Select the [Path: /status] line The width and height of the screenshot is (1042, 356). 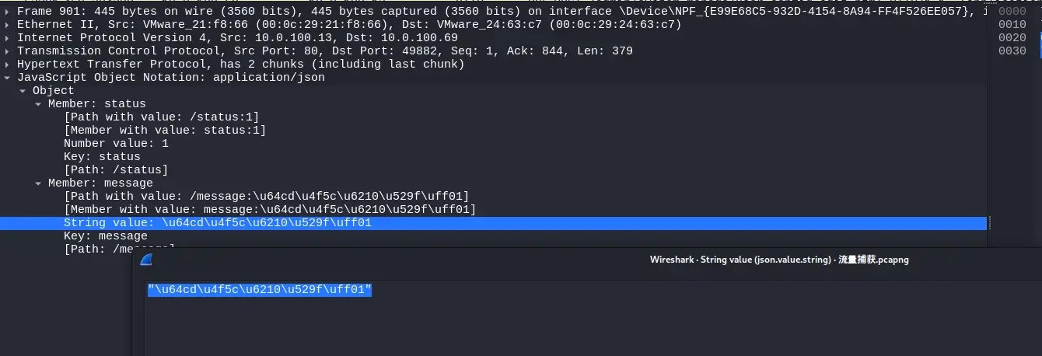[x=116, y=170]
